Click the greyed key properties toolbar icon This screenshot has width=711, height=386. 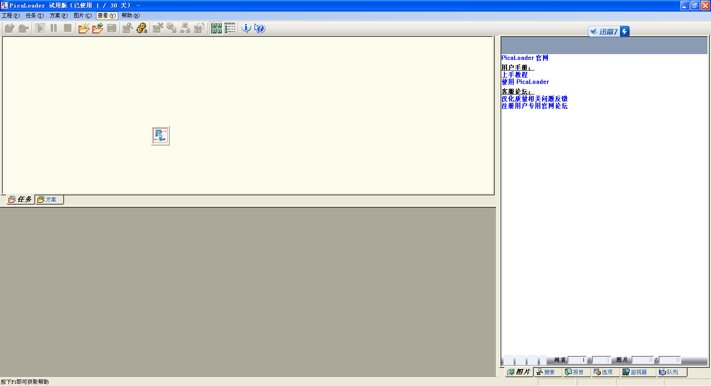[x=199, y=28]
